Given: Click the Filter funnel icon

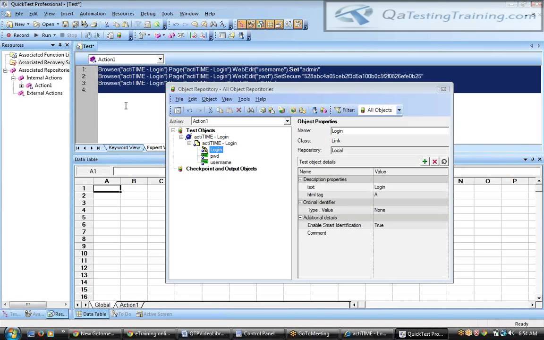Looking at the screenshot, I should click(x=337, y=110).
